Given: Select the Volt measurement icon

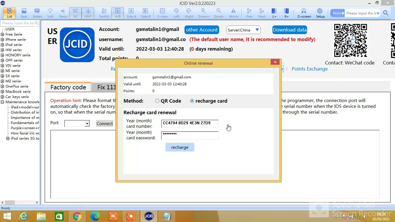Looking at the screenshot, I should point(50,13).
